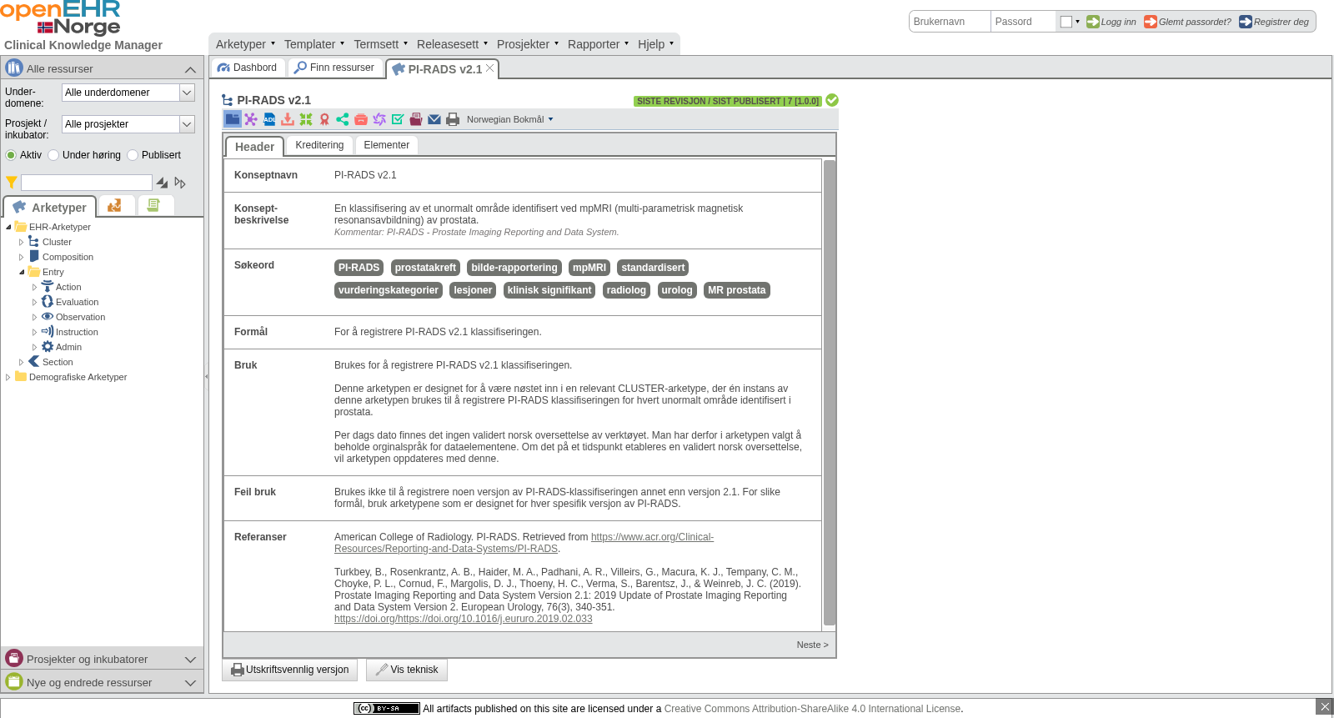Open the green termsets tab icon
This screenshot has height=718, width=1334.
[x=153, y=205]
